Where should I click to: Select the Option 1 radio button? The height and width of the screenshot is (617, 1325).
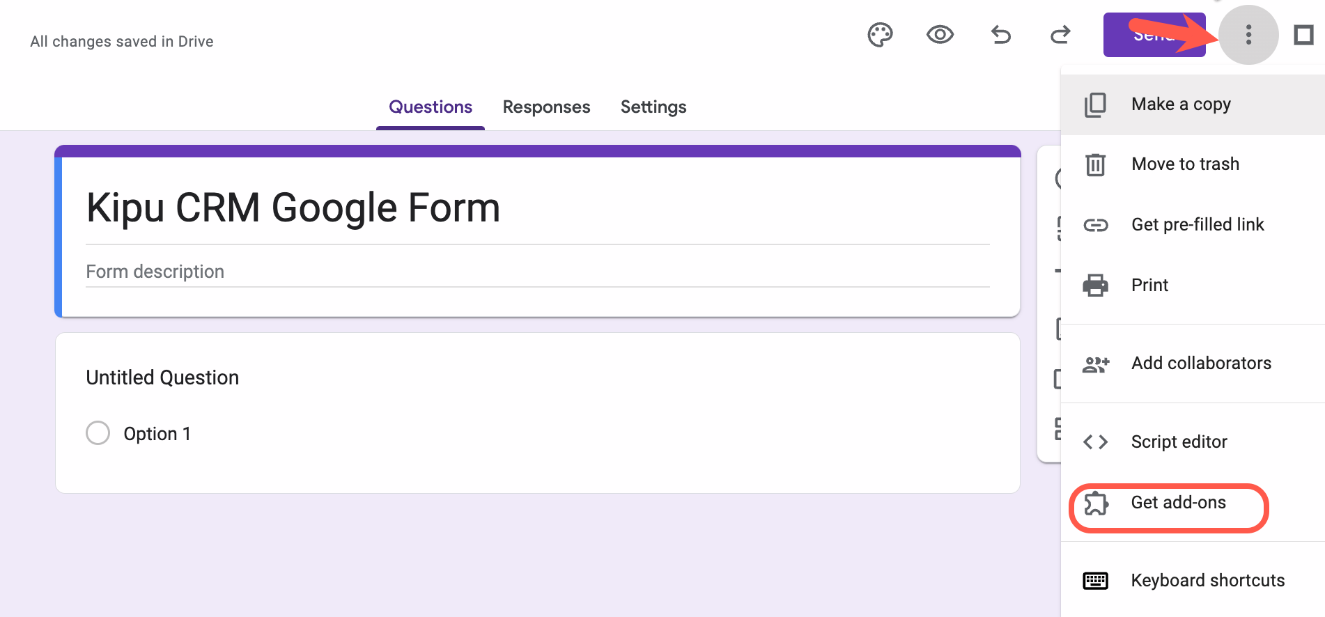pos(98,432)
